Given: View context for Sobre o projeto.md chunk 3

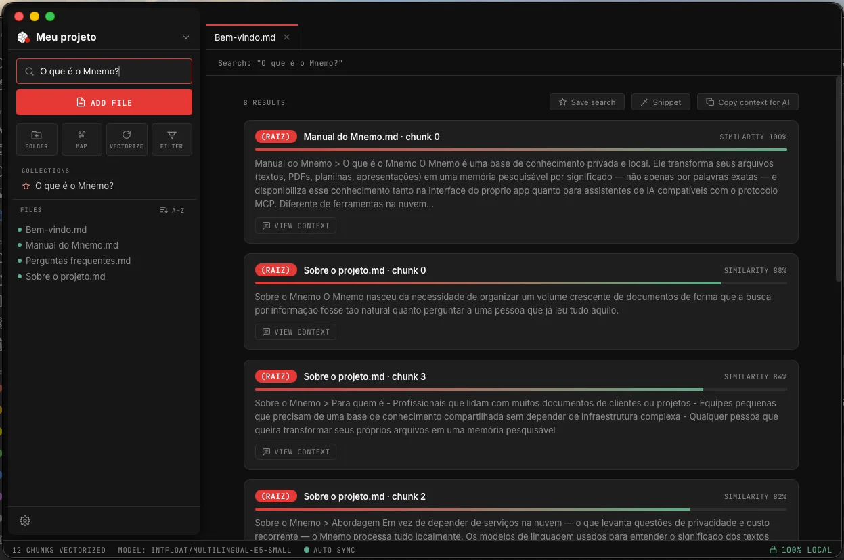Looking at the screenshot, I should click(296, 452).
